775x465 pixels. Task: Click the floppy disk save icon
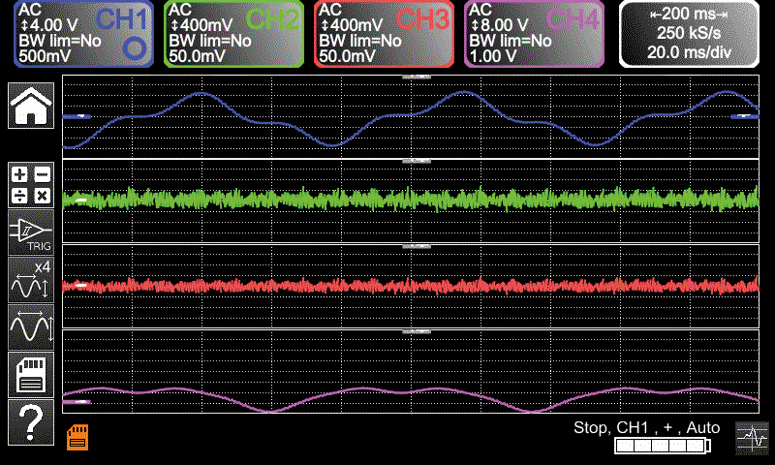coord(31,374)
